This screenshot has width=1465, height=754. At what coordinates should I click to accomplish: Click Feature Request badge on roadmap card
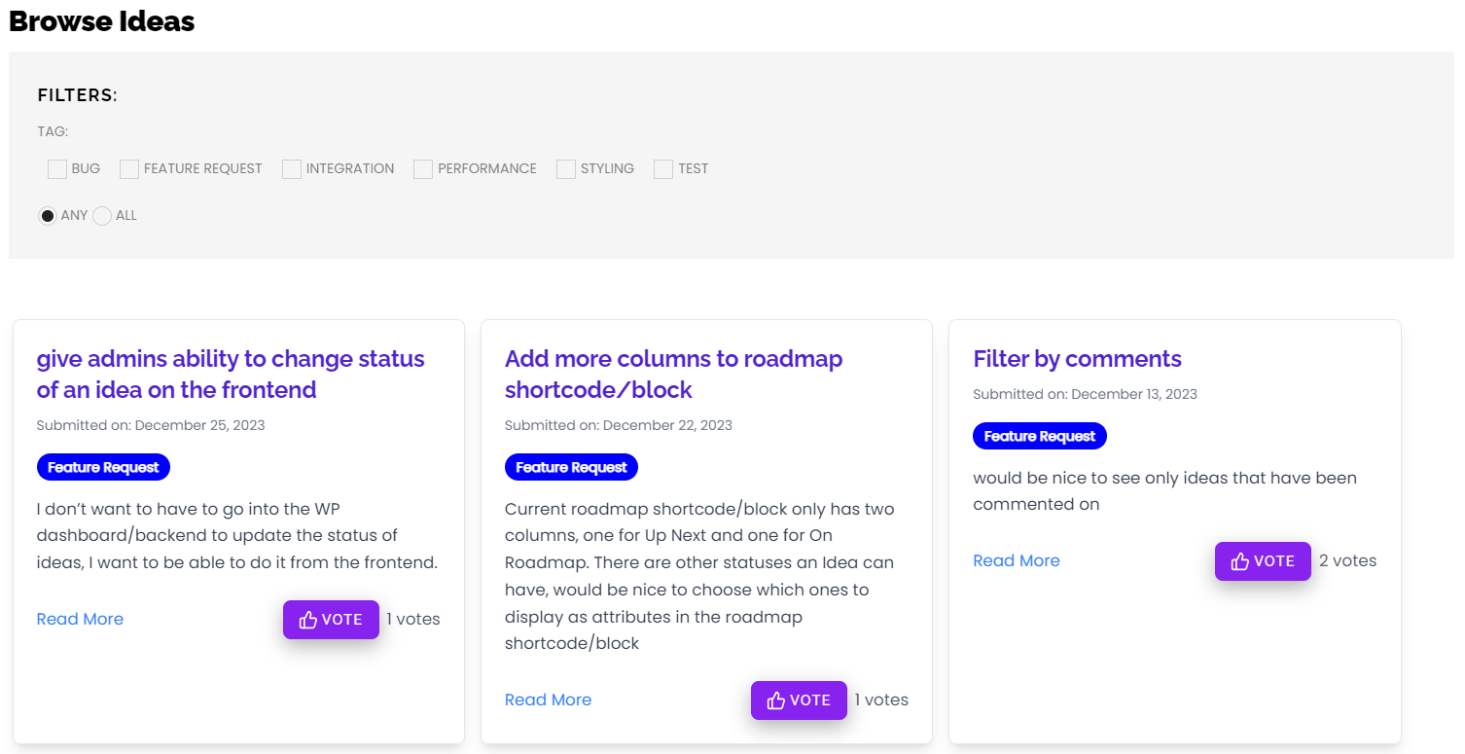pyautogui.click(x=571, y=468)
